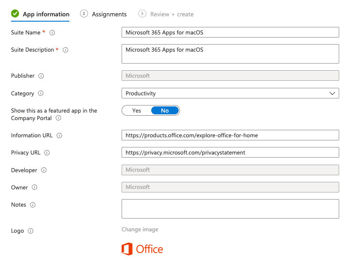
Task: Click info icon next to Information URL
Action: [x=60, y=136]
